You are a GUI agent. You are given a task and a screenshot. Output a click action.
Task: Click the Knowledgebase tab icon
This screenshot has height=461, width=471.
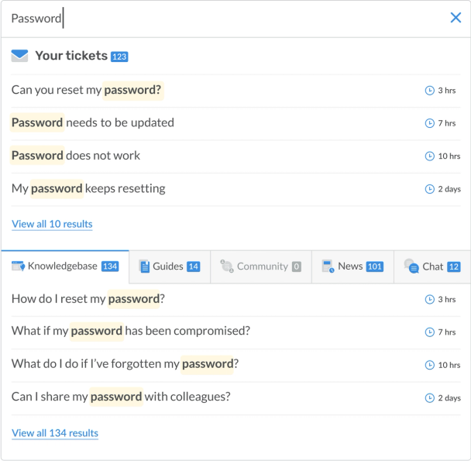coord(19,267)
